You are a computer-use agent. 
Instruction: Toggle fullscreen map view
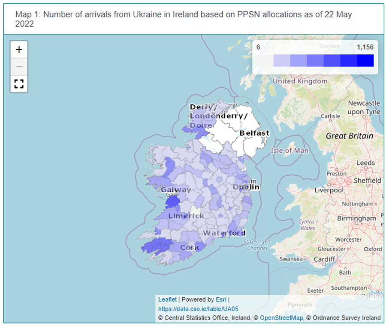pyautogui.click(x=19, y=84)
